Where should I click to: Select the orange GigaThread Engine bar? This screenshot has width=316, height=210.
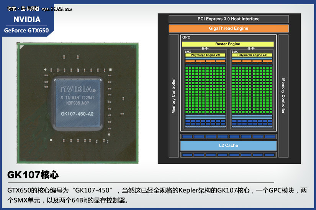coord(229,28)
